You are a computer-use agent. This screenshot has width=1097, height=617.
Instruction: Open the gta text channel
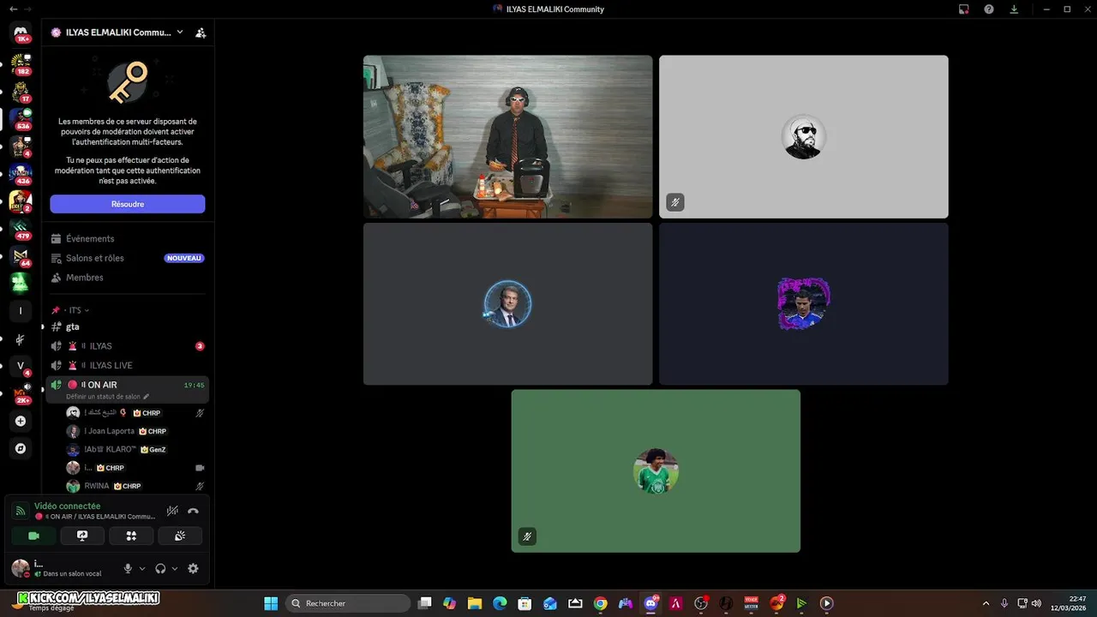[x=128, y=326]
